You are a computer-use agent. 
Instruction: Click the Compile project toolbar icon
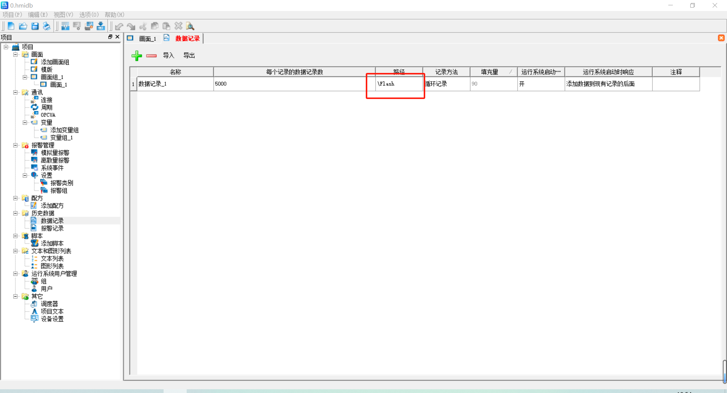click(65, 26)
